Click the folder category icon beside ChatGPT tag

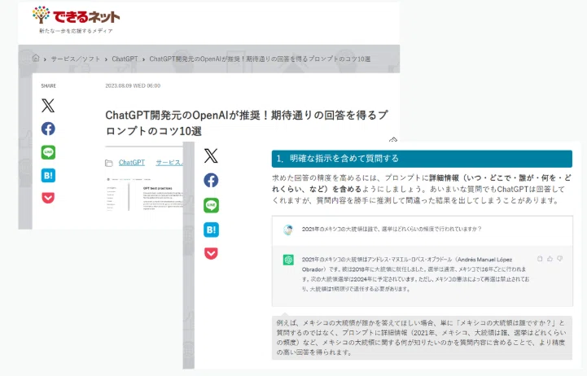pyautogui.click(x=109, y=163)
